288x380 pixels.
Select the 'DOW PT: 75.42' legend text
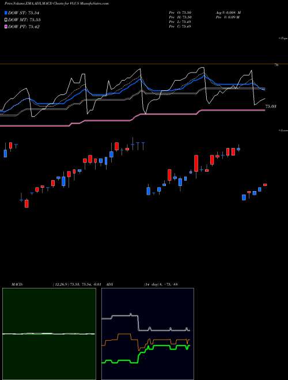tap(24, 26)
